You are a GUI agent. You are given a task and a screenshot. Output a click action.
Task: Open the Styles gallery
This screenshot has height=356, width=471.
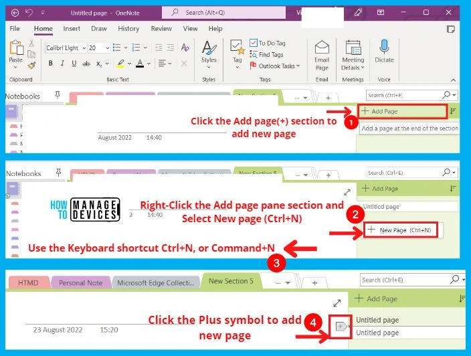[209, 54]
